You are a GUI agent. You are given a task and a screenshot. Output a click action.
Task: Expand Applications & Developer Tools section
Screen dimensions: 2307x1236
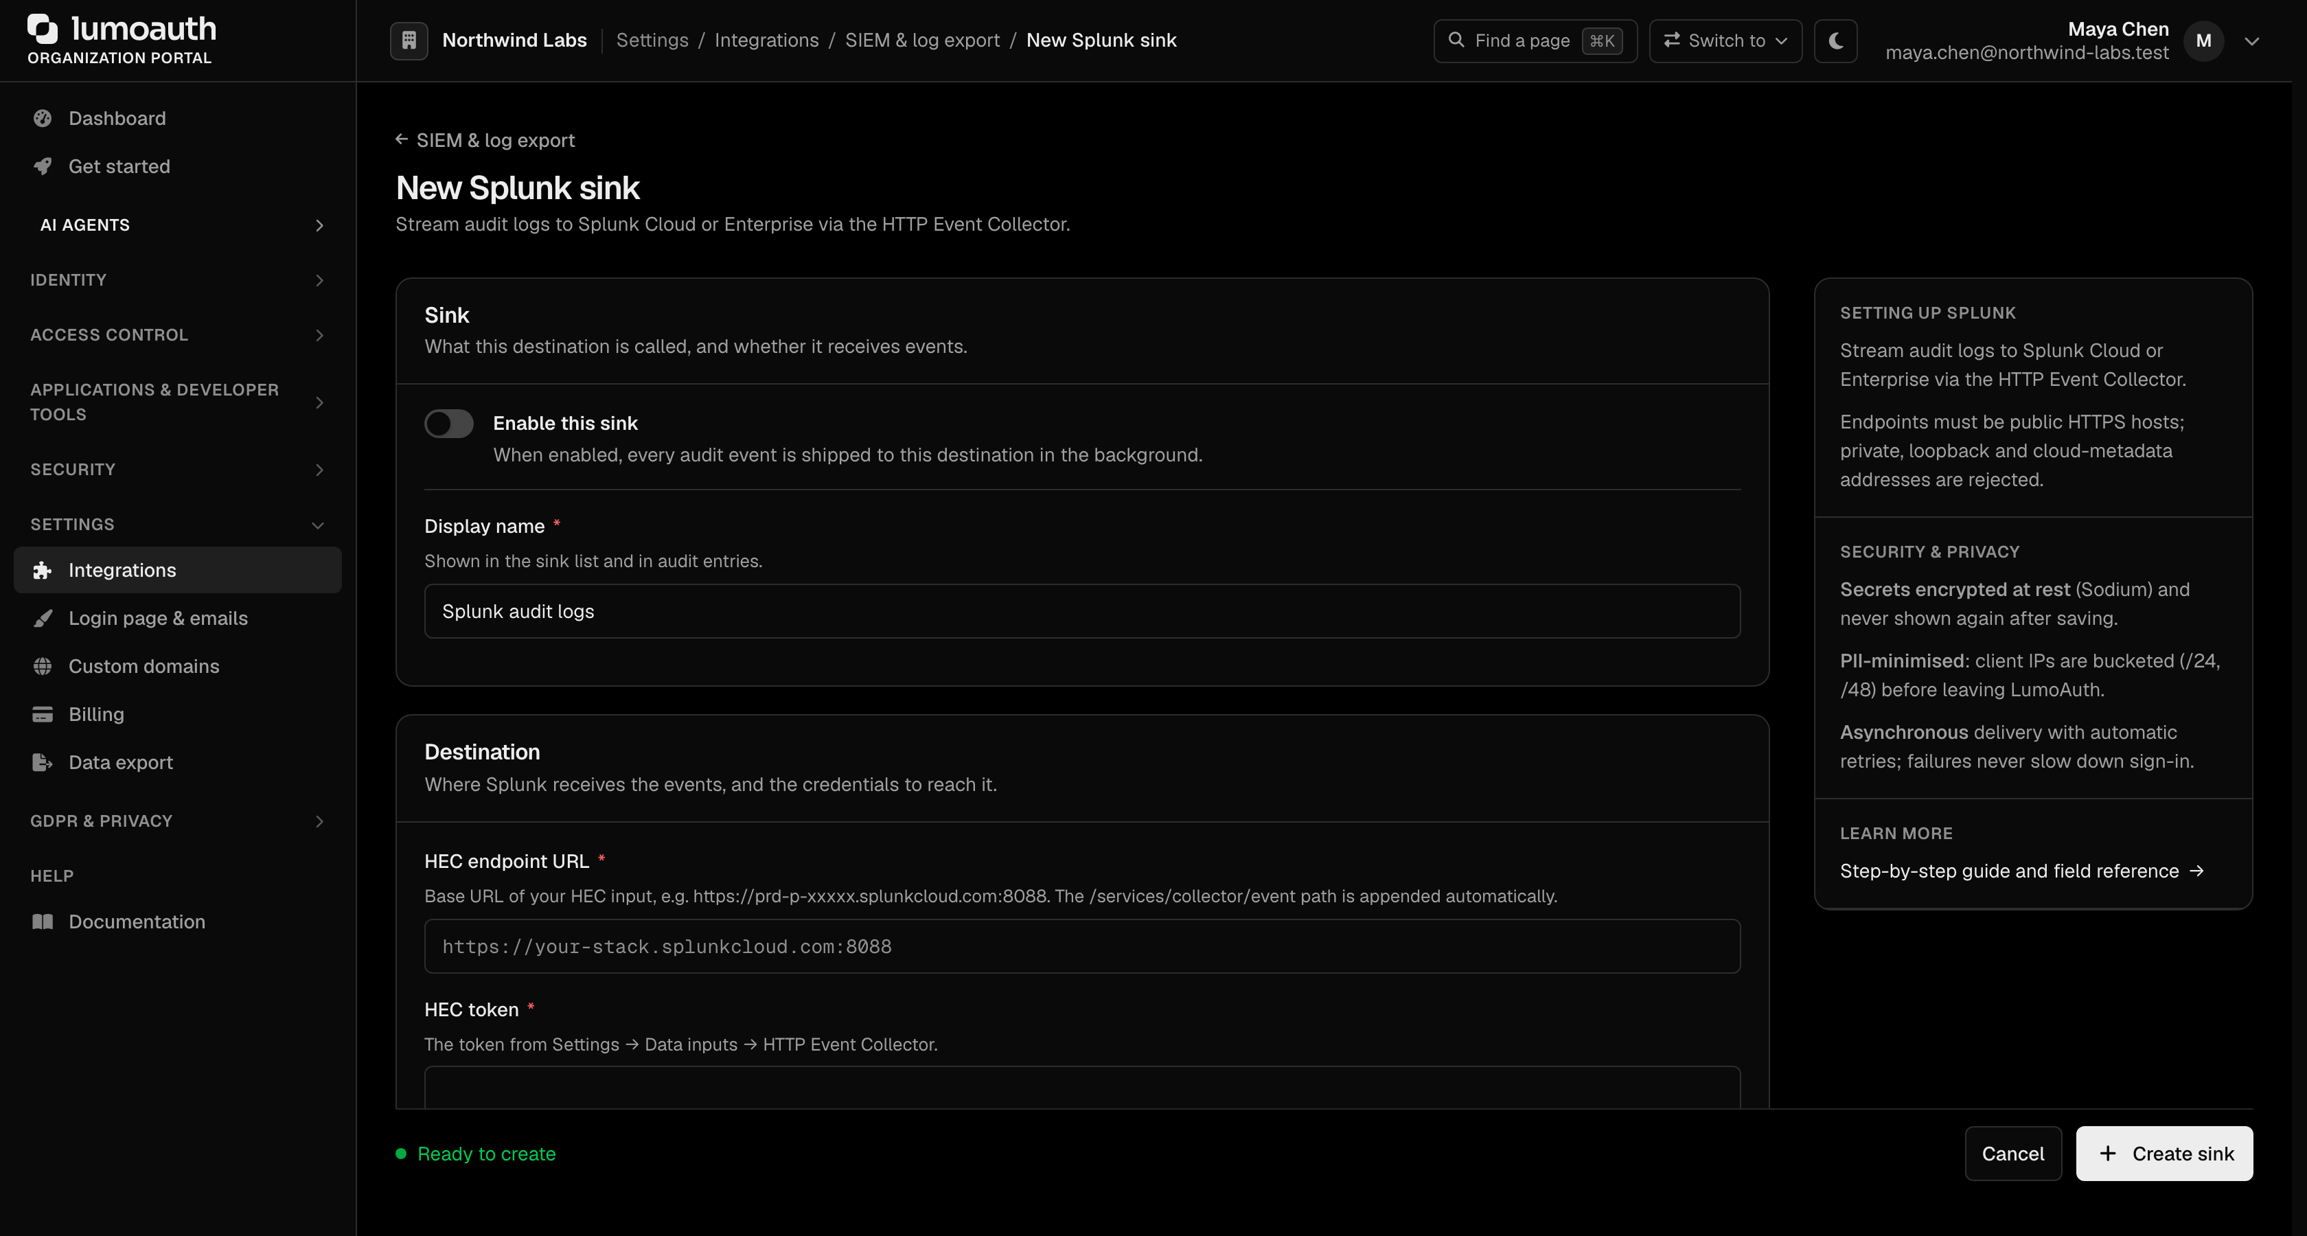coord(177,402)
